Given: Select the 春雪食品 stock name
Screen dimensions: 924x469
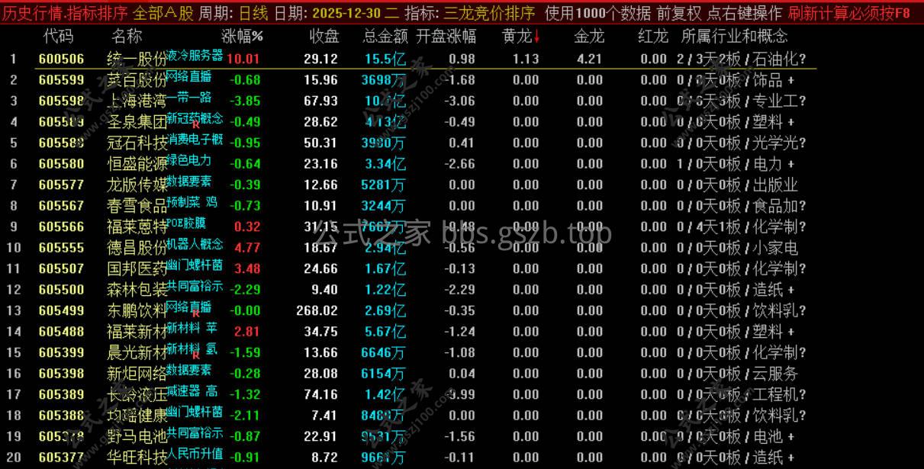Looking at the screenshot, I should tap(137, 206).
